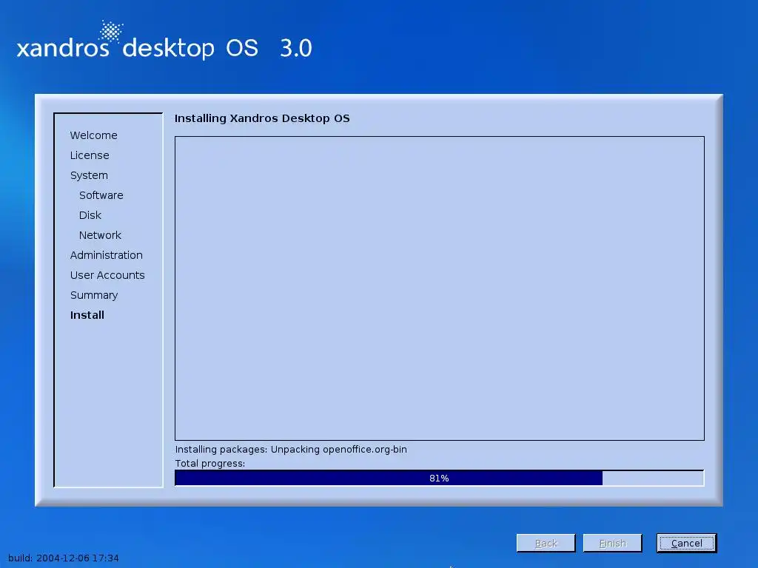Click the Back button
The height and width of the screenshot is (568, 758).
point(546,543)
